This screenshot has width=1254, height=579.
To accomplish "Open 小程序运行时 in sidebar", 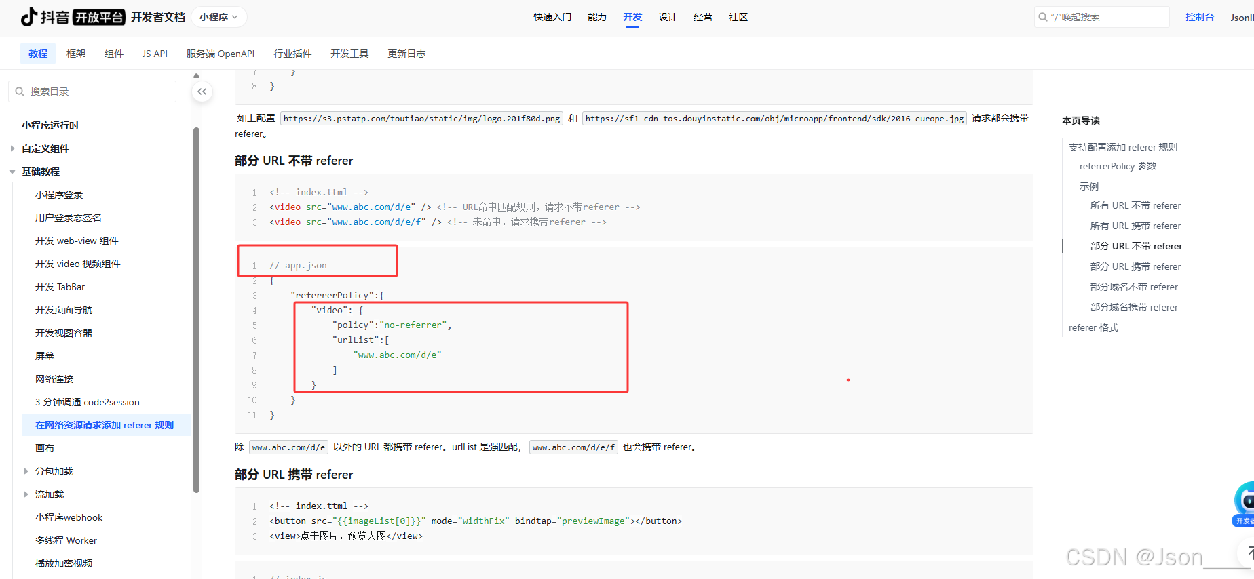I will pos(50,125).
